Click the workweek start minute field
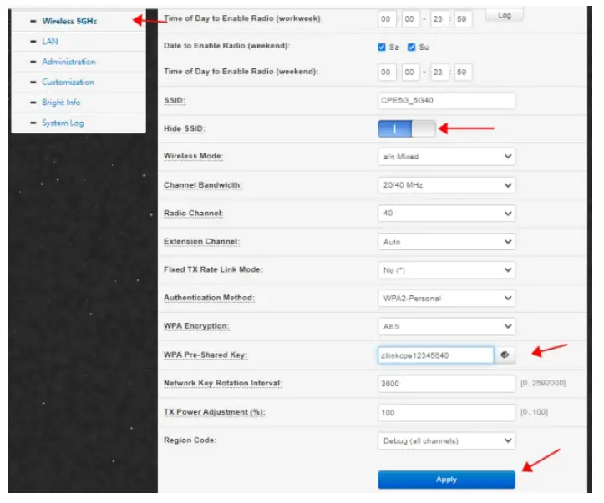This screenshot has height=503, width=604. (x=410, y=19)
